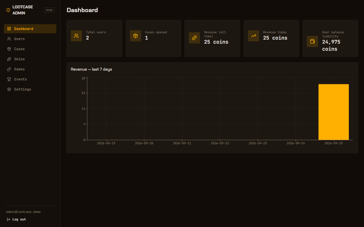Click the admin@lootcase.demo email text
Viewport: 364px width, 227px height.
coord(23,212)
